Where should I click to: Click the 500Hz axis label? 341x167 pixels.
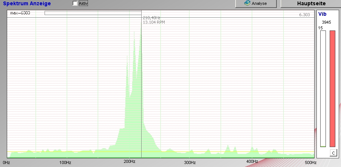(x=310, y=162)
